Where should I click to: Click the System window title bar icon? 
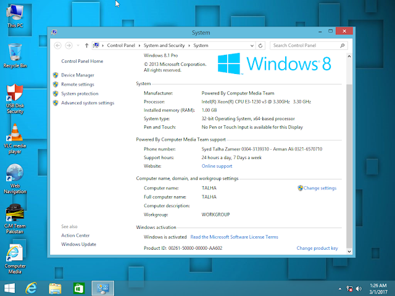pyautogui.click(x=54, y=32)
